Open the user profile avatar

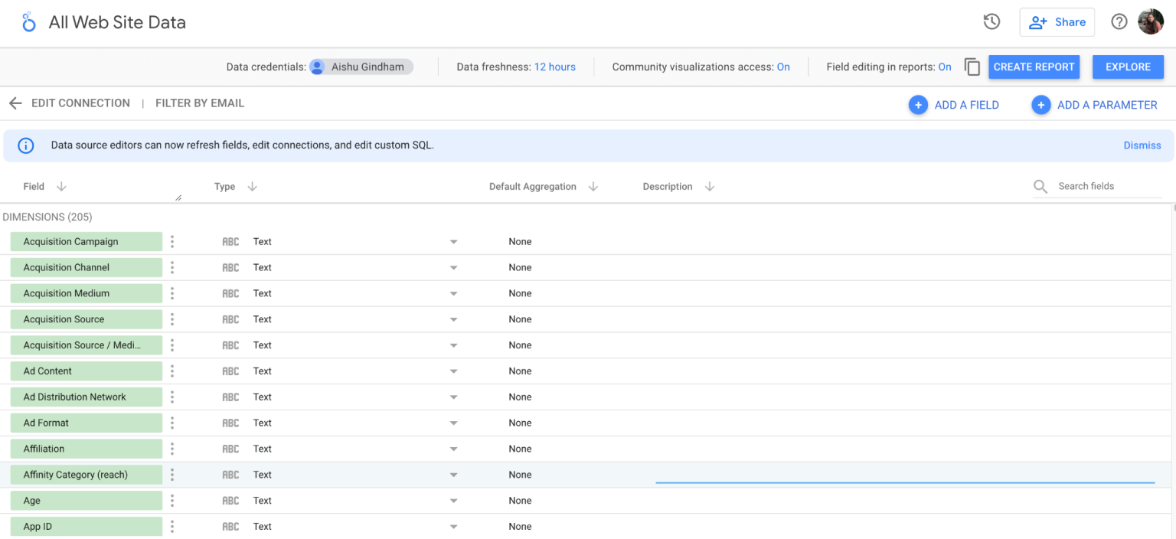tap(1151, 21)
